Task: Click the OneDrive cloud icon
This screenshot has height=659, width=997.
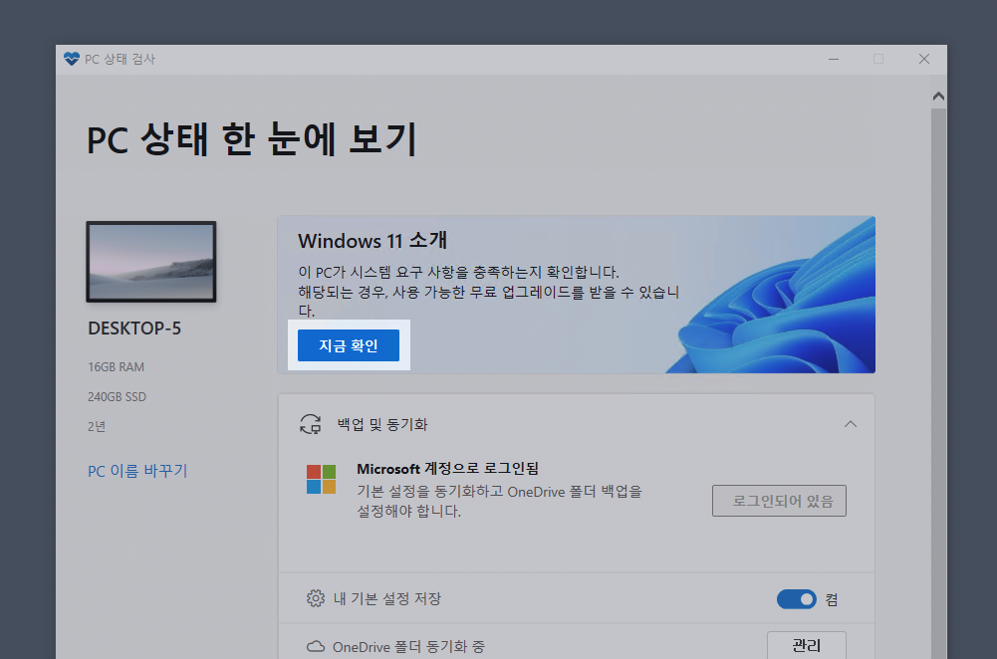Action: (315, 645)
